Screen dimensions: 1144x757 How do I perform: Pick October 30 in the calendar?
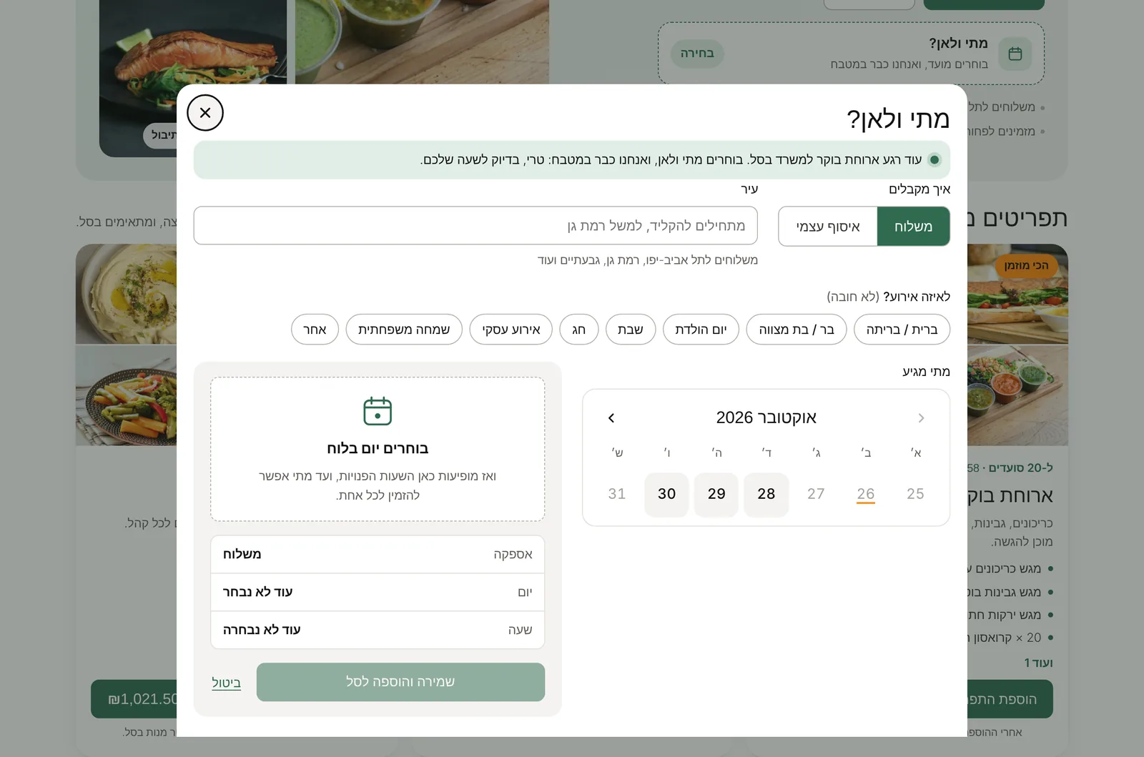point(666,494)
